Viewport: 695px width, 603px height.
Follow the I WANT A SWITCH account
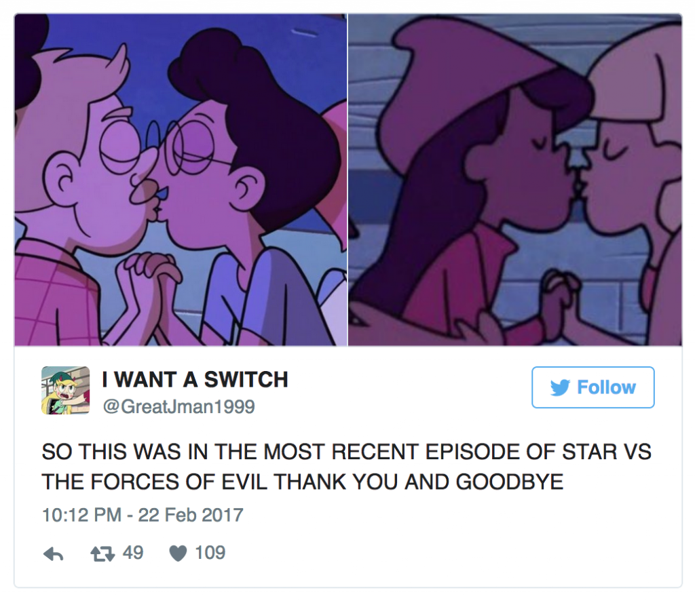pos(593,387)
